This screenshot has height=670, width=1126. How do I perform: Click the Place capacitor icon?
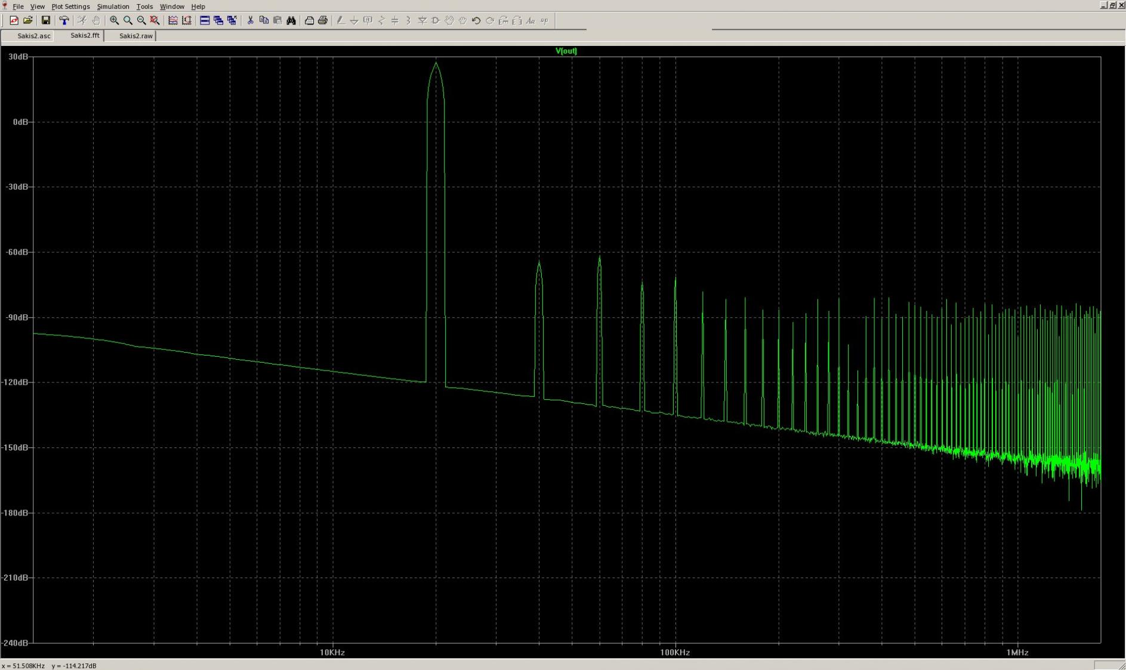(395, 21)
